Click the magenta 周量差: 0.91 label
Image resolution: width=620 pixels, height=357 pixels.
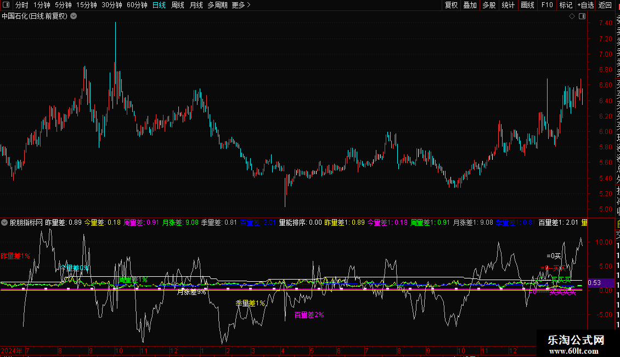point(141,222)
